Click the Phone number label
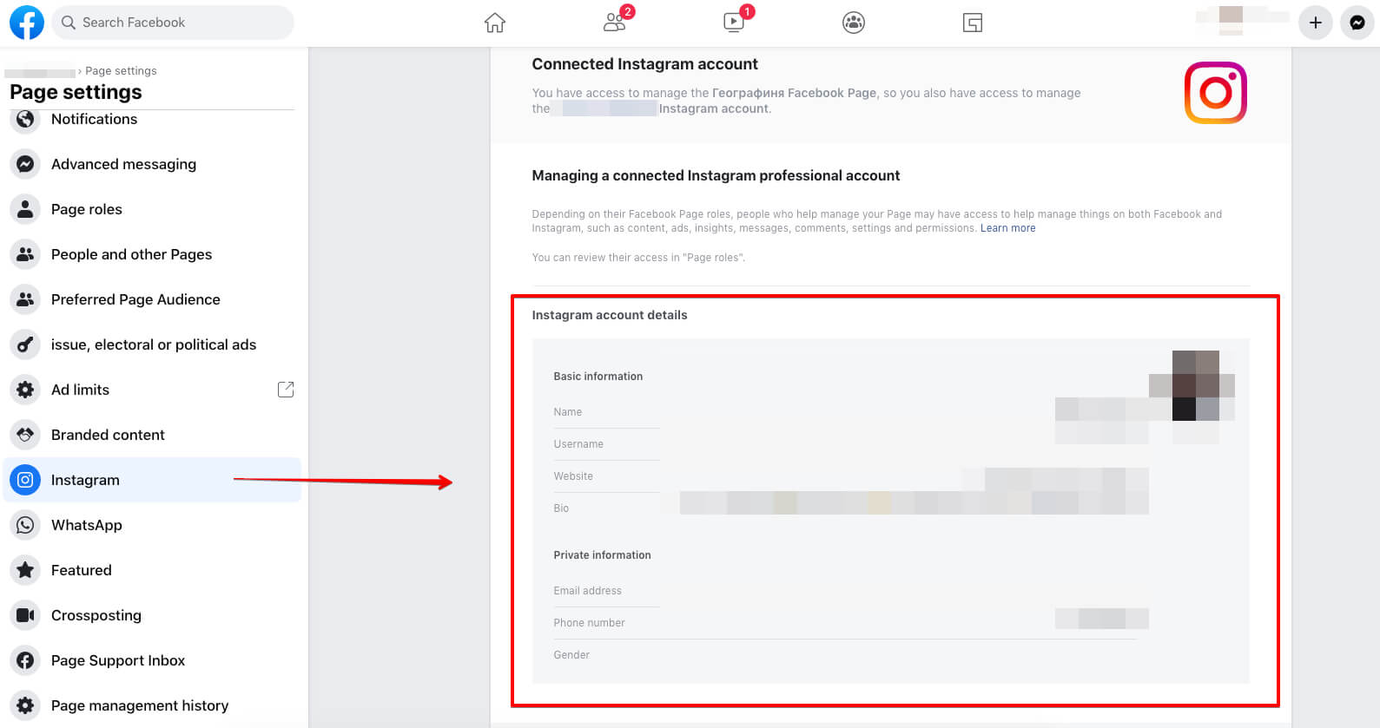This screenshot has width=1380, height=728. click(589, 623)
